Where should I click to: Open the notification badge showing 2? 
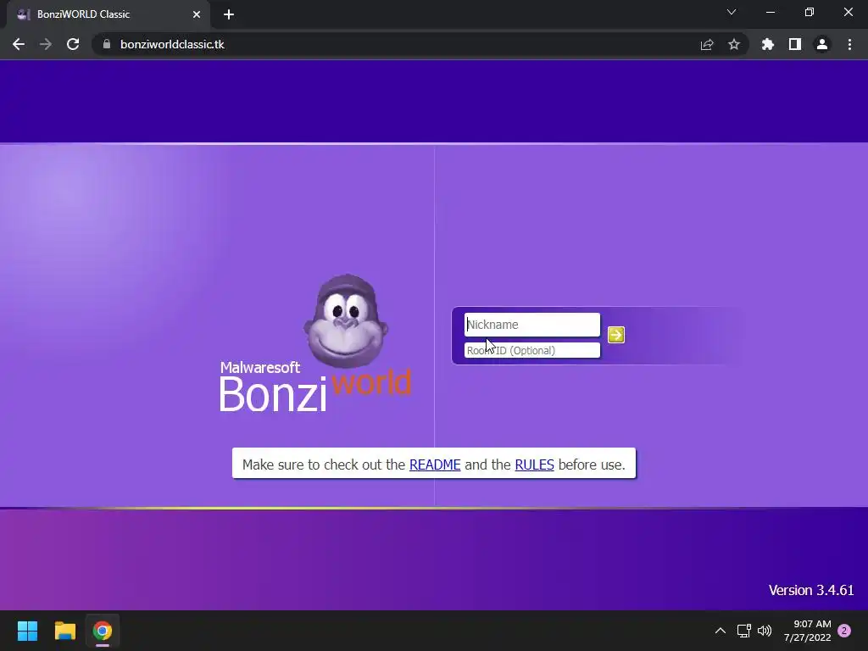(x=844, y=631)
